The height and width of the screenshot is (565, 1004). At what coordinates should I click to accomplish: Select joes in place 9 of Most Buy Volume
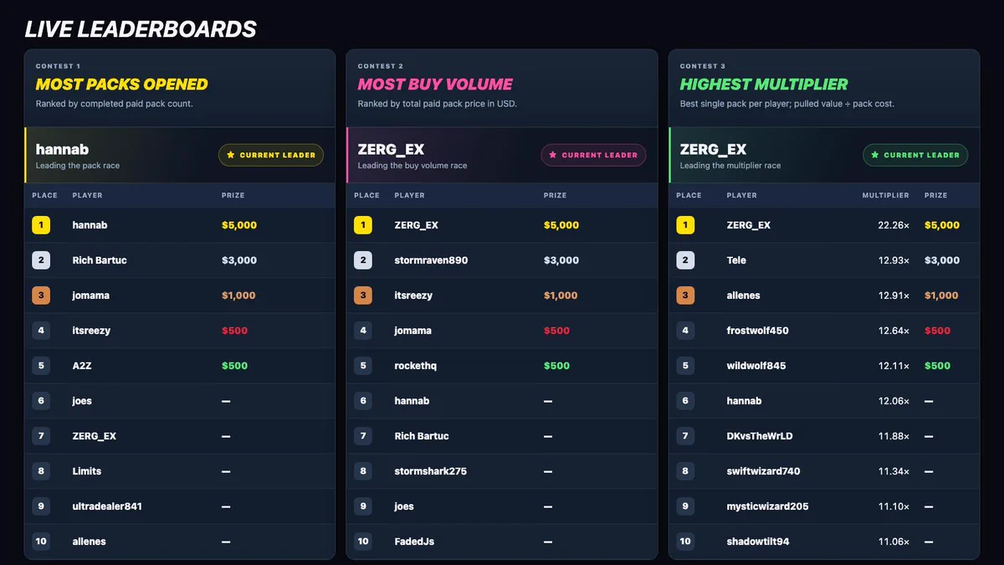click(404, 506)
